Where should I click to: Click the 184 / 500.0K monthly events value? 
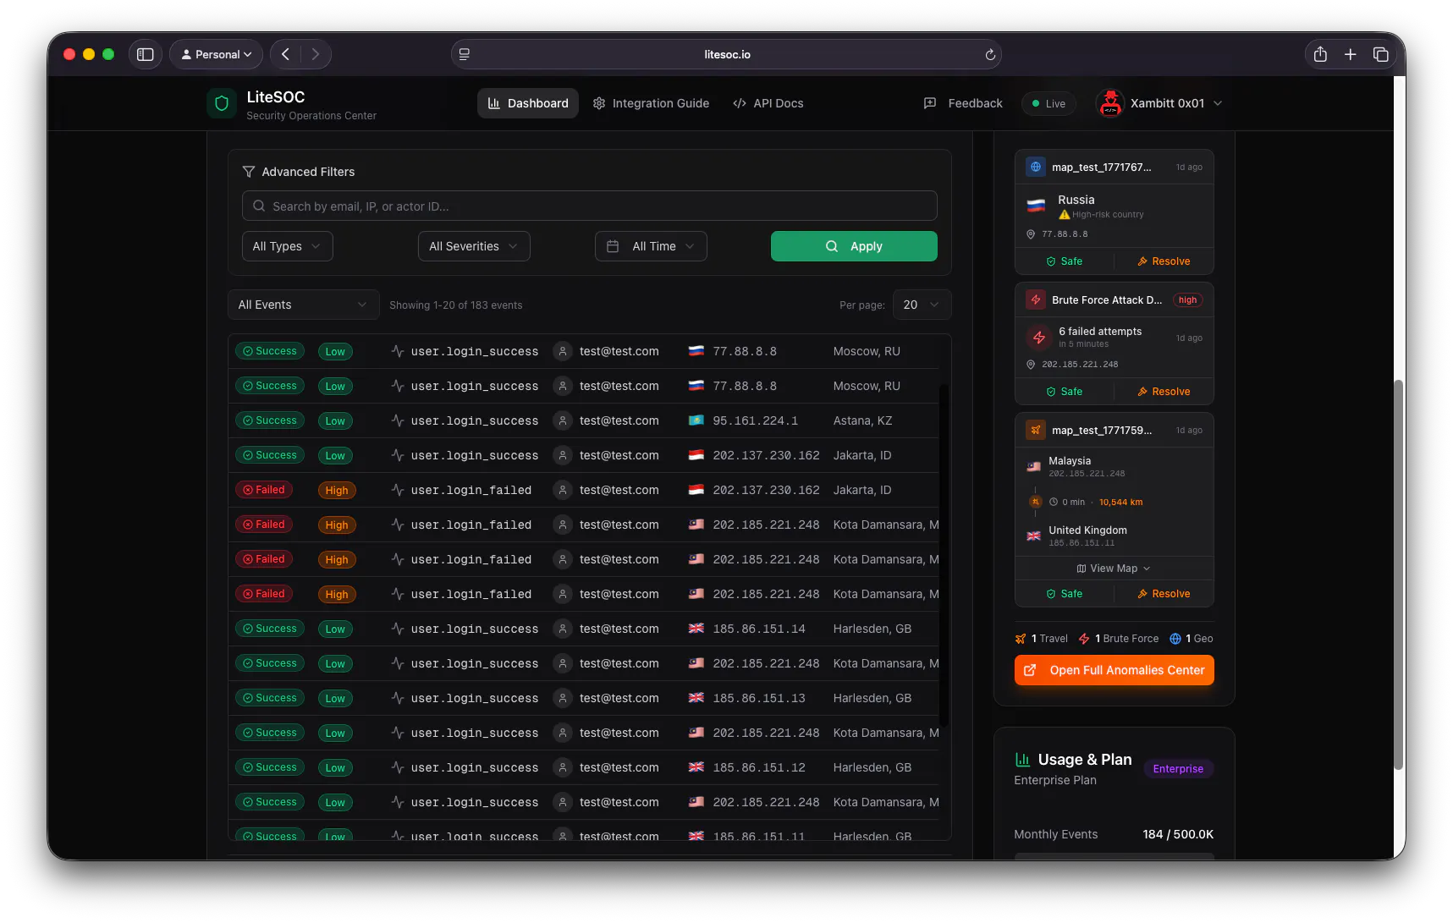click(x=1178, y=834)
